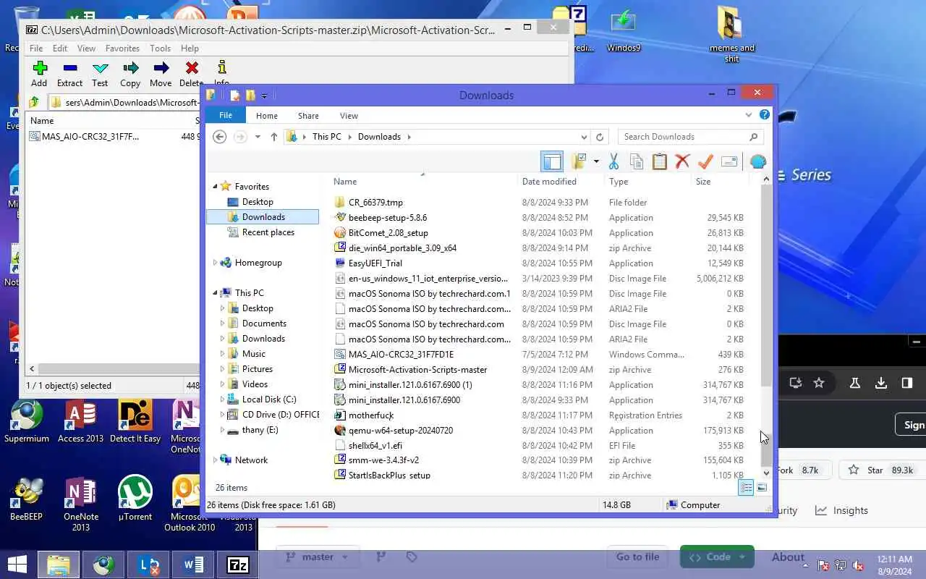Select the thany (E:) drive
The height and width of the screenshot is (579, 926).
(252, 430)
